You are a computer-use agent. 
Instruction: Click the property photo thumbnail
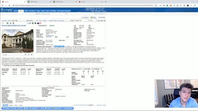[18, 41]
